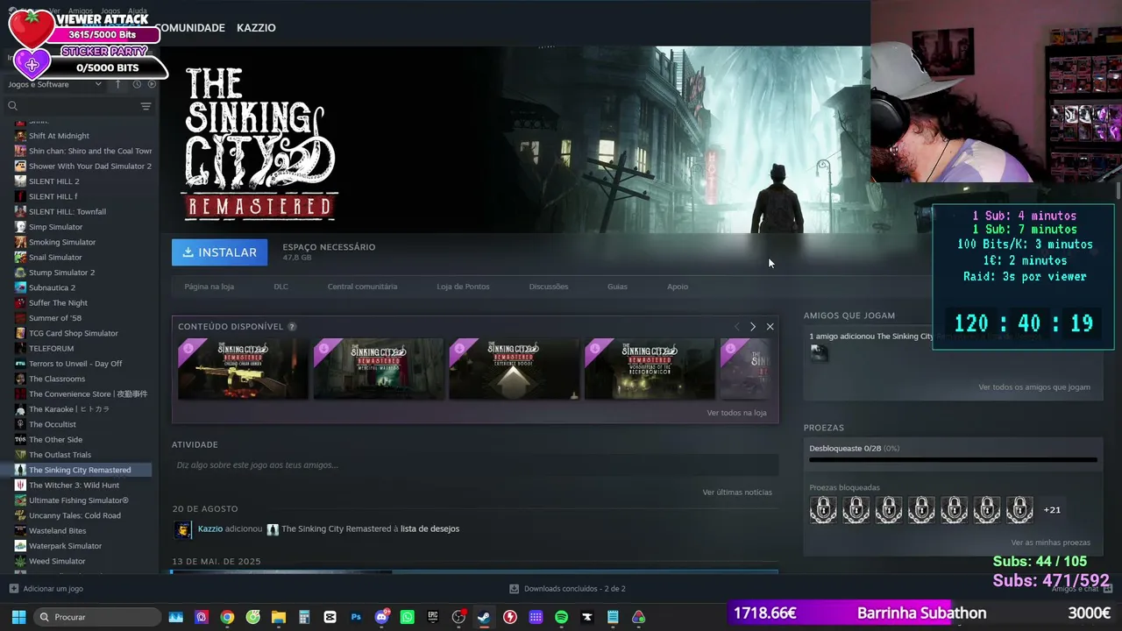This screenshot has width=1122, height=631.
Task: Click the library sort-order arrow icon
Action: point(118,84)
